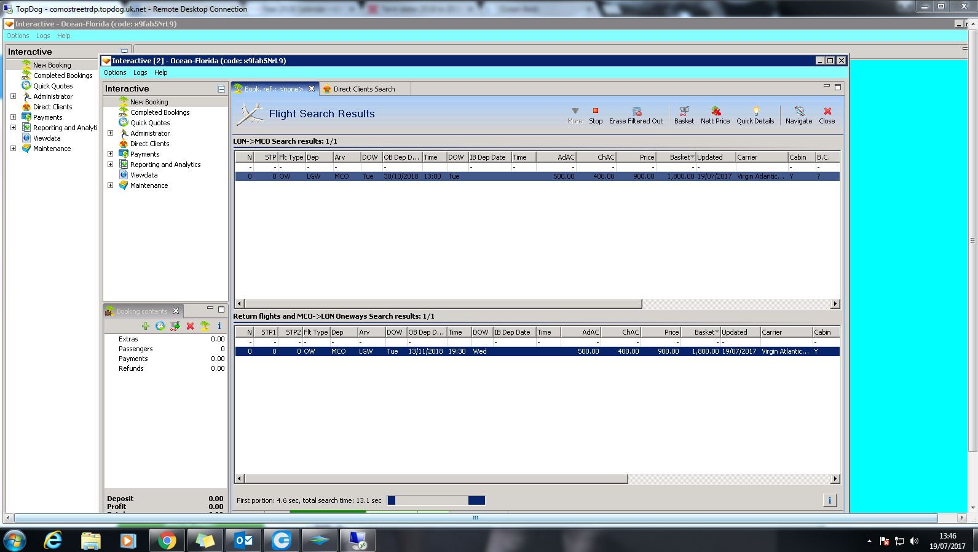Screen dimensions: 978x552
Task: Open Logs menu of background Interactive window
Action: point(43,36)
